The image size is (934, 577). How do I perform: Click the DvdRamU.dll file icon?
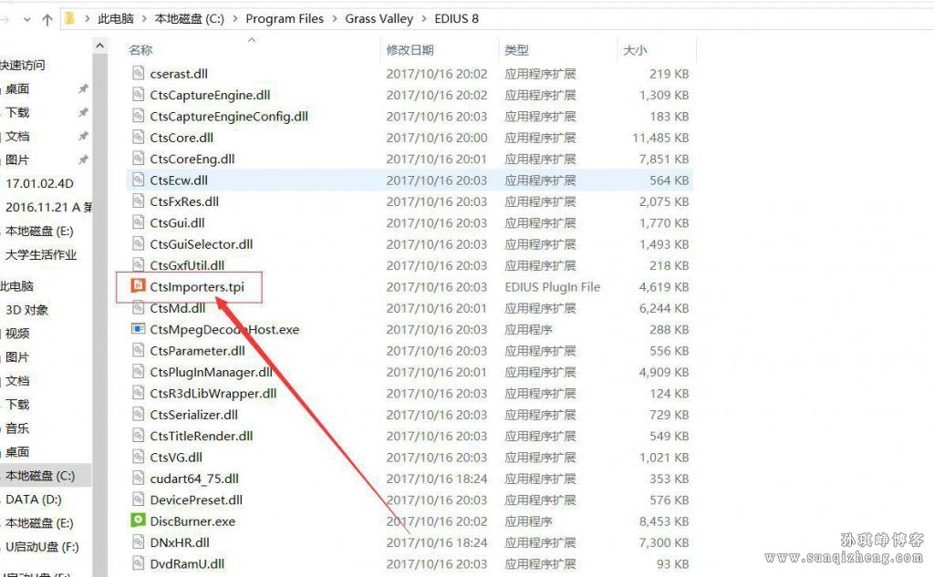pyautogui.click(x=138, y=564)
